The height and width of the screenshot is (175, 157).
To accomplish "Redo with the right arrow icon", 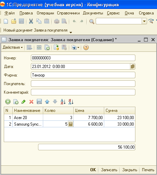I will point(82,21).
